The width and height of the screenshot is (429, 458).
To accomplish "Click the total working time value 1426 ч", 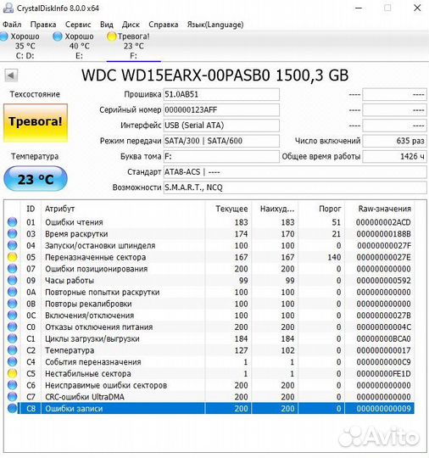I will (x=394, y=156).
